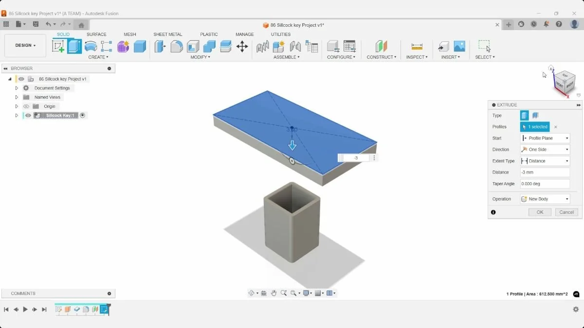Click the Extrude tool in the toolbar
Screen dimensions: 584x328
[74, 46]
